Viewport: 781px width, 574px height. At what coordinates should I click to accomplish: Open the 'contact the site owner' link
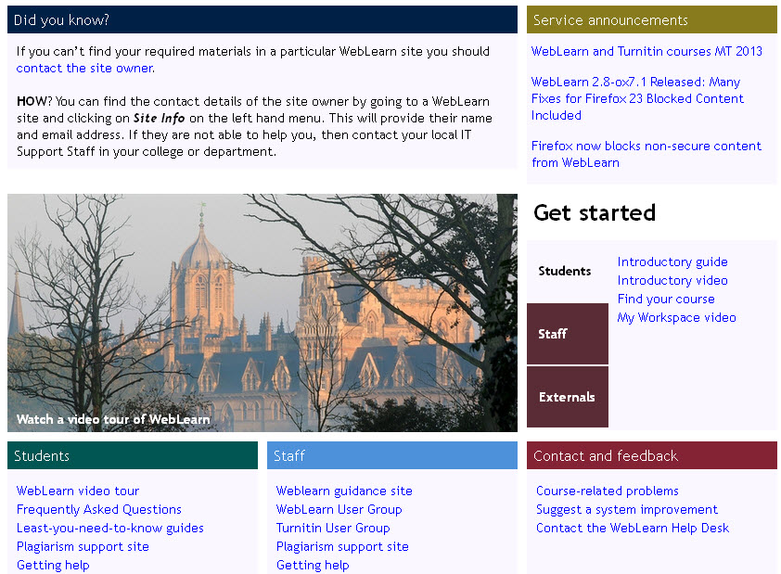[x=84, y=69]
